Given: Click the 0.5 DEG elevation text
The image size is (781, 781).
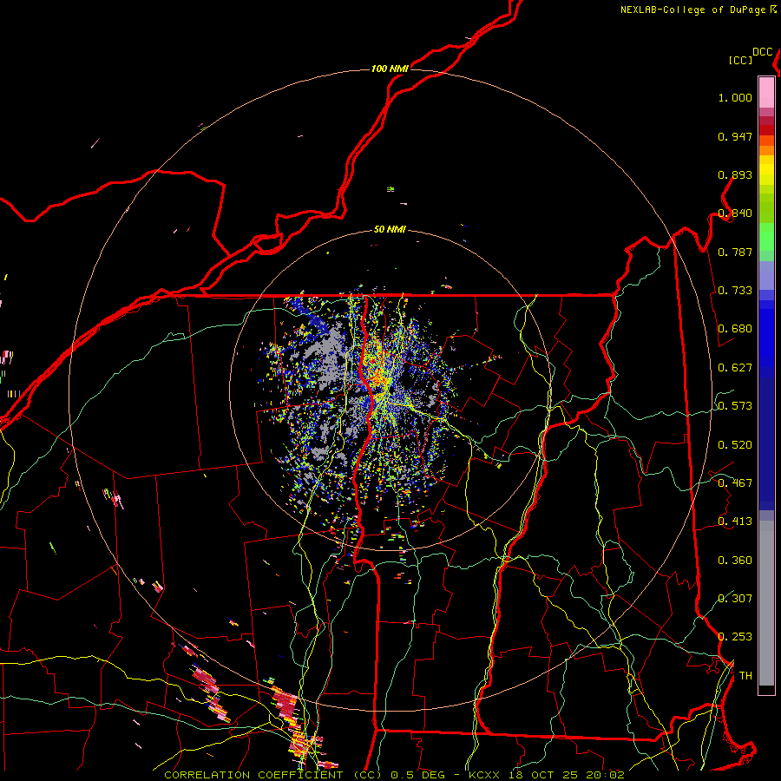Looking at the screenshot, I should (418, 775).
